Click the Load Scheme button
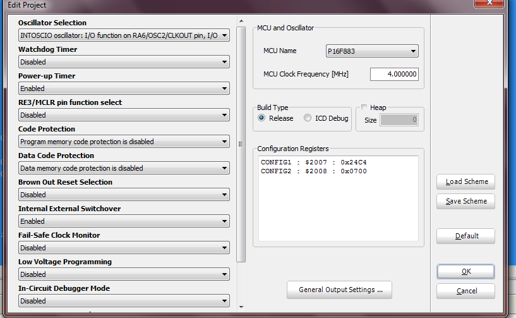Screen dimensions: 516x318 tap(465, 182)
